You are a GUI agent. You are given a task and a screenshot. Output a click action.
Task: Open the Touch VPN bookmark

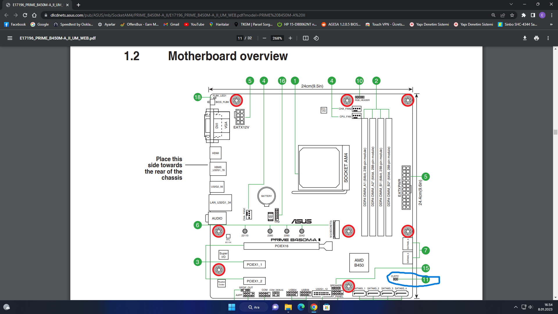click(x=385, y=24)
